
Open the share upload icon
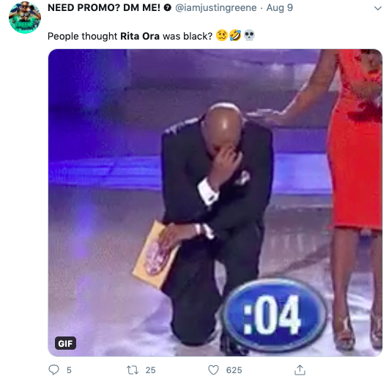click(x=300, y=369)
